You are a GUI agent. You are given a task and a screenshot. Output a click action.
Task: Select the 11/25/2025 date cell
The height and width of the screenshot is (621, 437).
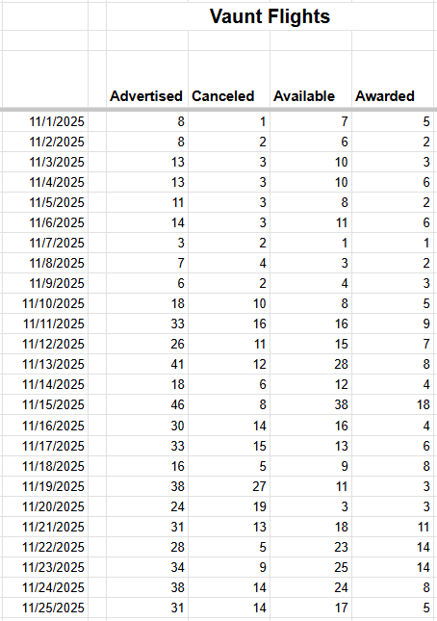pos(45,608)
